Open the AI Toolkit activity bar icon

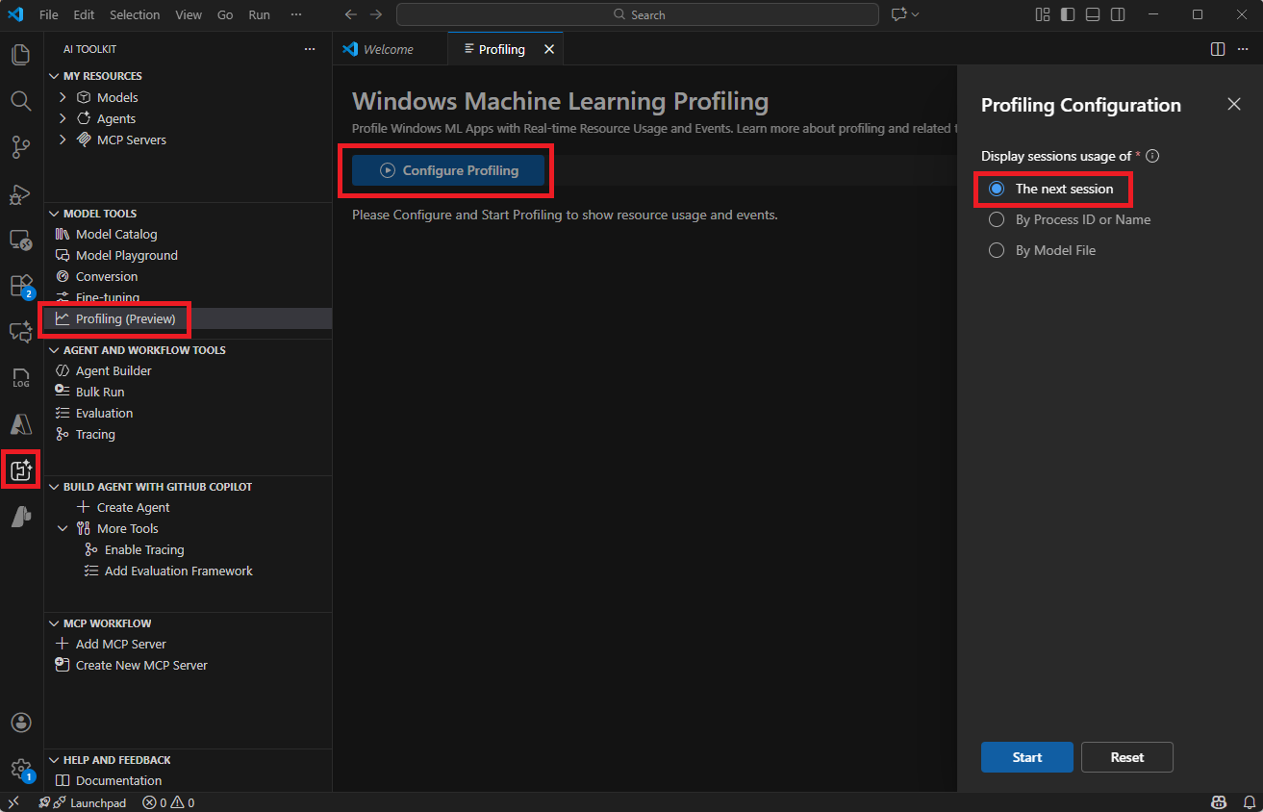20,469
